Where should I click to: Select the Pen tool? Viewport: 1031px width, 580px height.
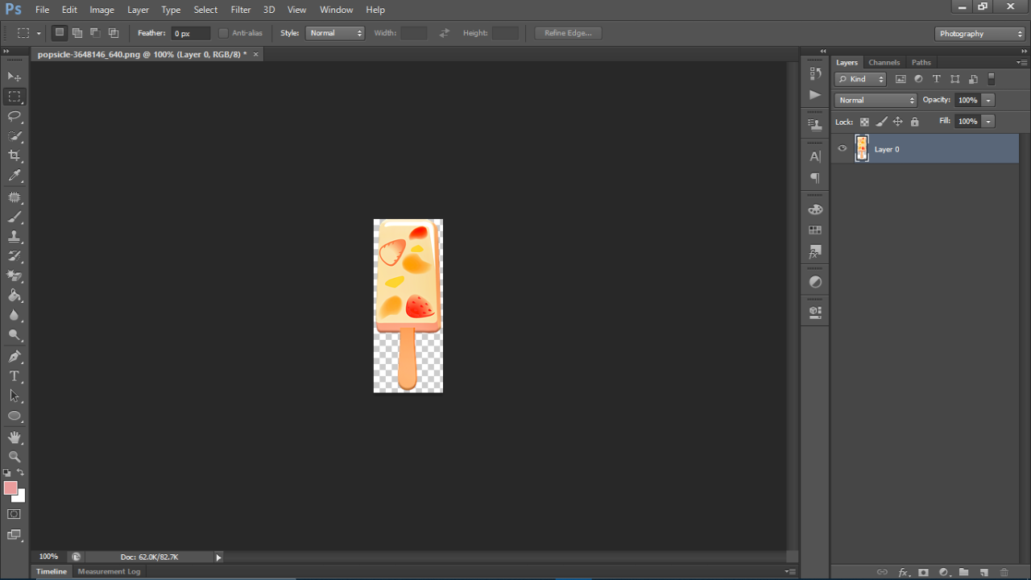coord(14,357)
